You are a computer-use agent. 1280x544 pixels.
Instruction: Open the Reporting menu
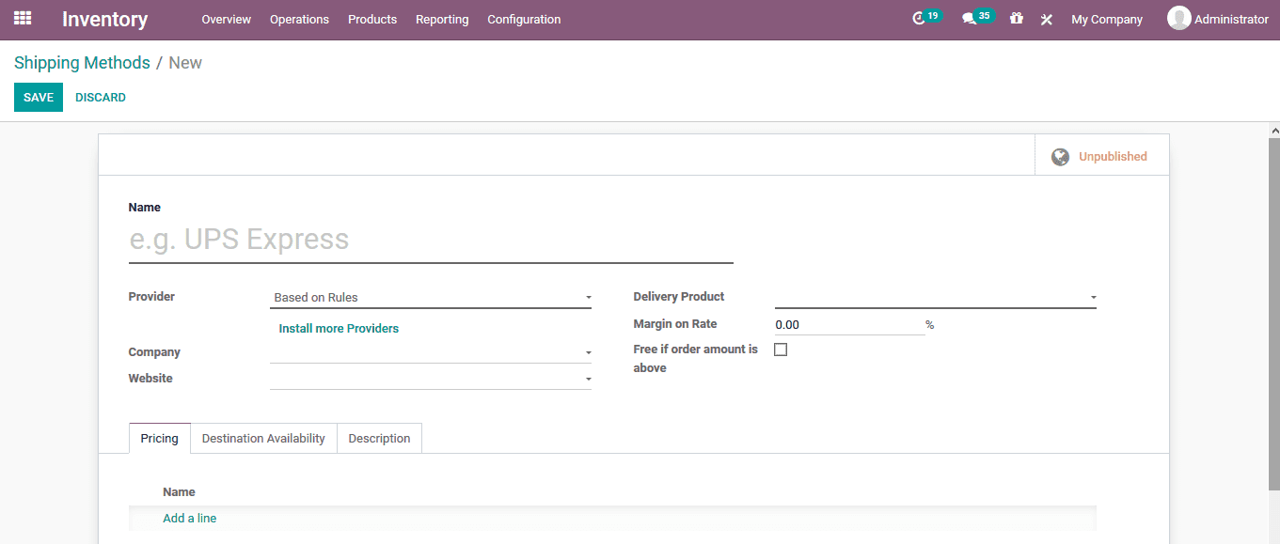442,19
